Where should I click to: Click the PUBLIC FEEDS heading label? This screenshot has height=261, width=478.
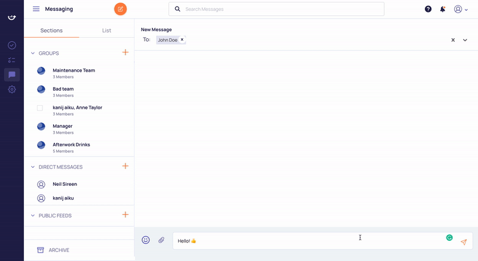click(55, 216)
